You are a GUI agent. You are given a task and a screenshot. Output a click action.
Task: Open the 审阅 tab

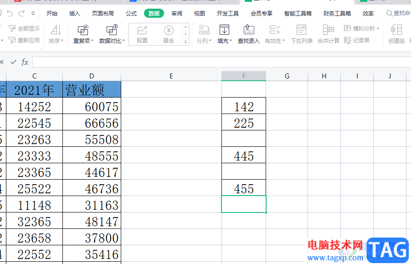click(x=177, y=13)
